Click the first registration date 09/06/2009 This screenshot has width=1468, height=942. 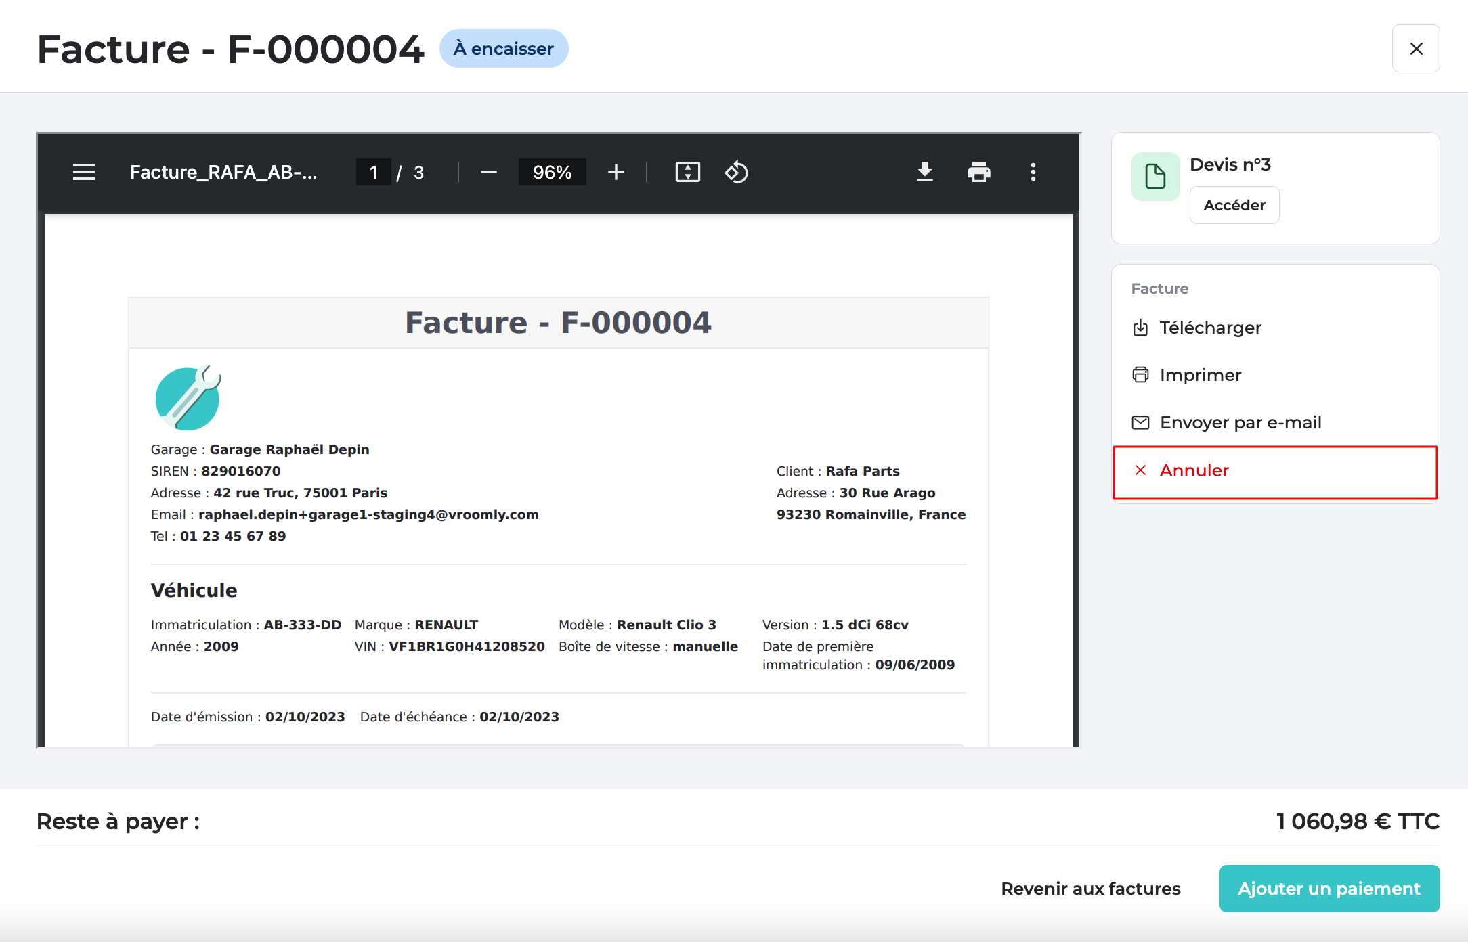click(915, 665)
